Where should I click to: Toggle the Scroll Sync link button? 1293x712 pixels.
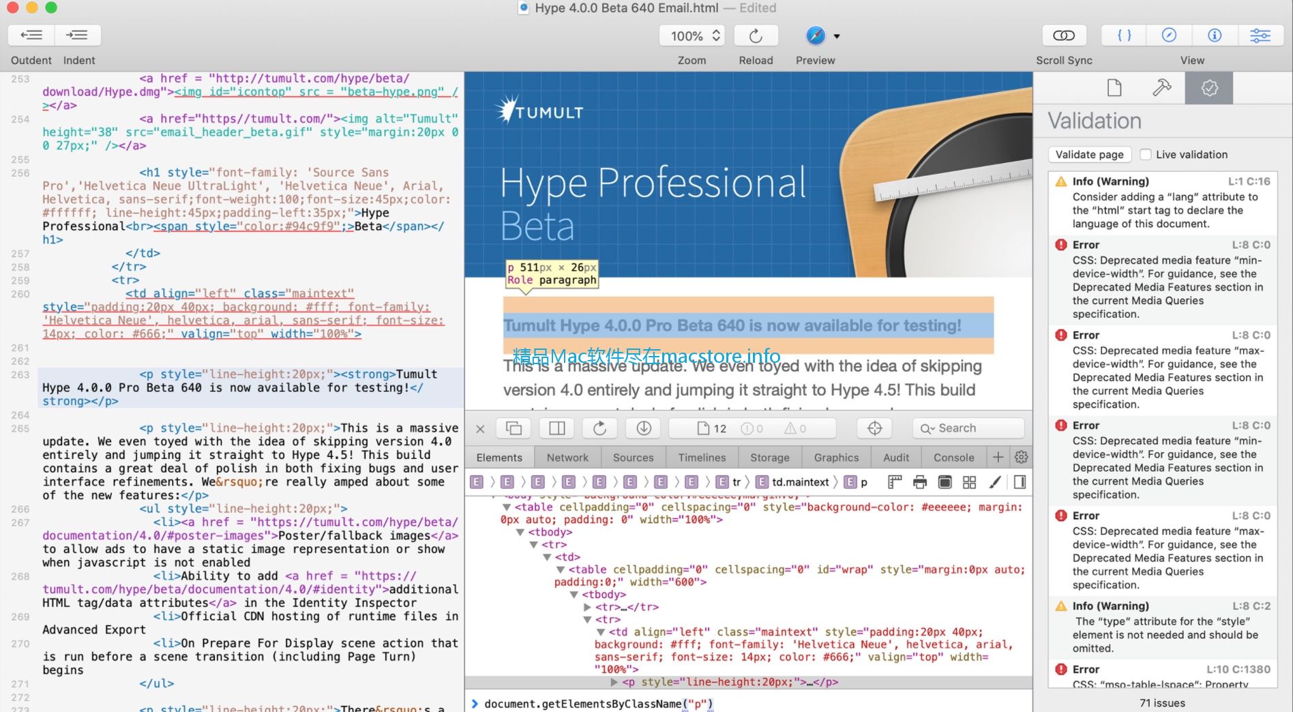click(1064, 35)
